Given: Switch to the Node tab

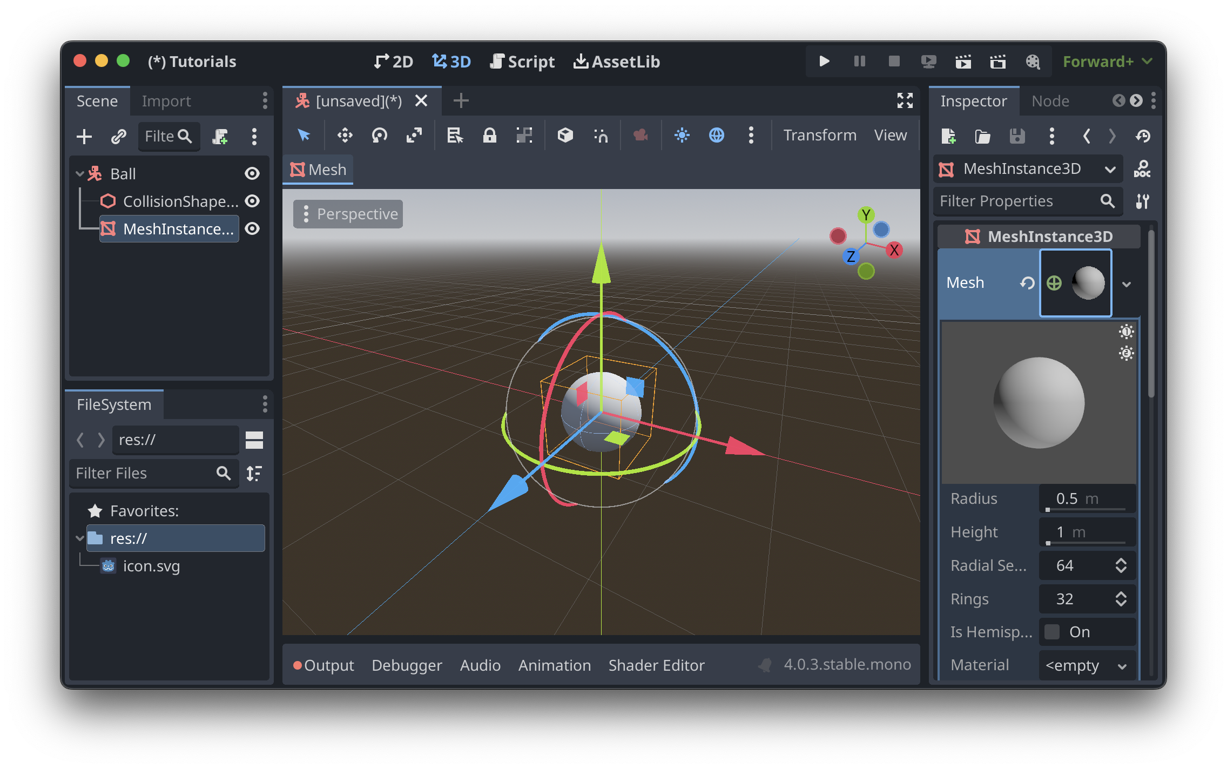Looking at the screenshot, I should point(1050,101).
